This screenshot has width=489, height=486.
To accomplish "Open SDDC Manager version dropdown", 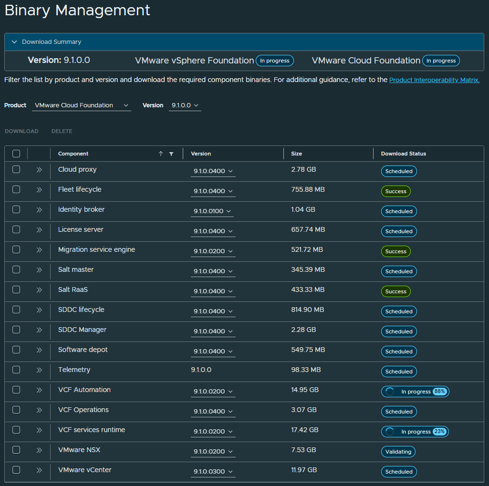I will tap(213, 331).
